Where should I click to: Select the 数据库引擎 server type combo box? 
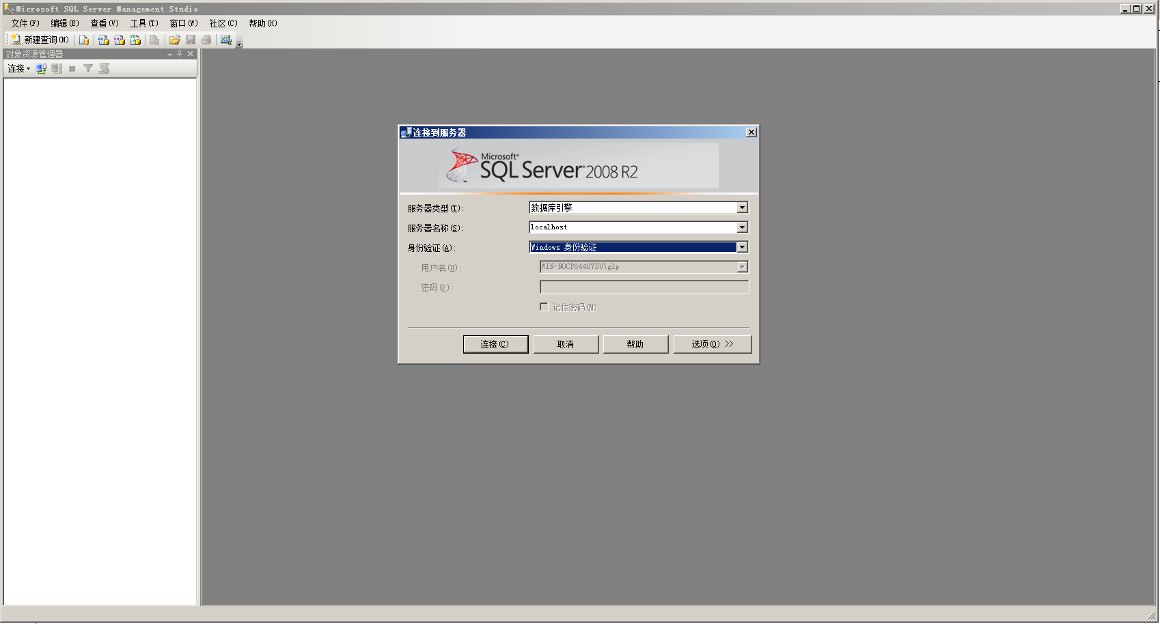639,208
